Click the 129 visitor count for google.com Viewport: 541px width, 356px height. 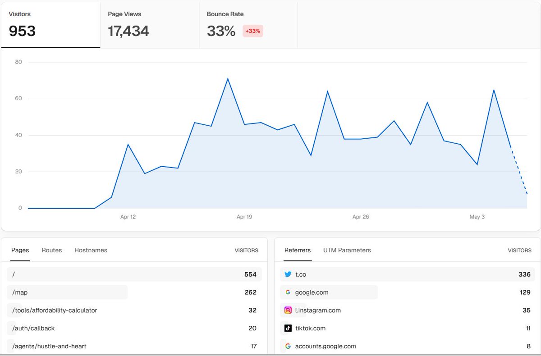[525, 292]
